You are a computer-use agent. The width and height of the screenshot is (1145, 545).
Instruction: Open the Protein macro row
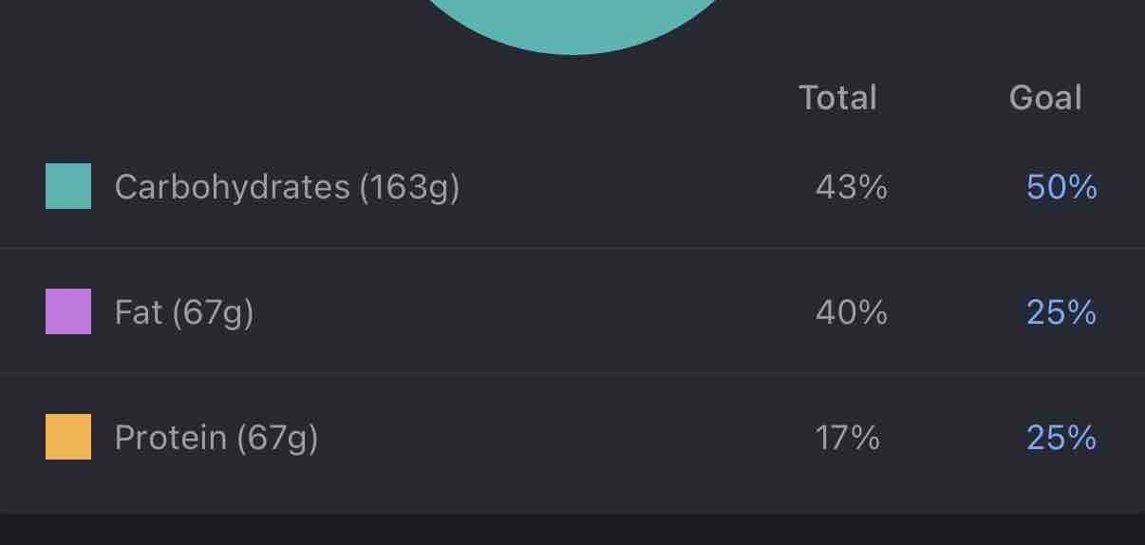[572, 438]
